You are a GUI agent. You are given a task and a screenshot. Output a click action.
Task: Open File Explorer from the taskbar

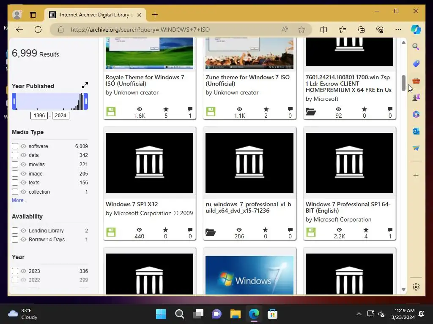point(236,314)
